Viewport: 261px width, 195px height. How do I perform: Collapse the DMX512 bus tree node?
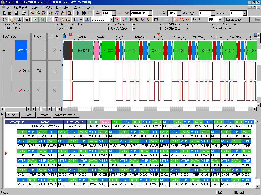pyautogui.click(x=4, y=50)
